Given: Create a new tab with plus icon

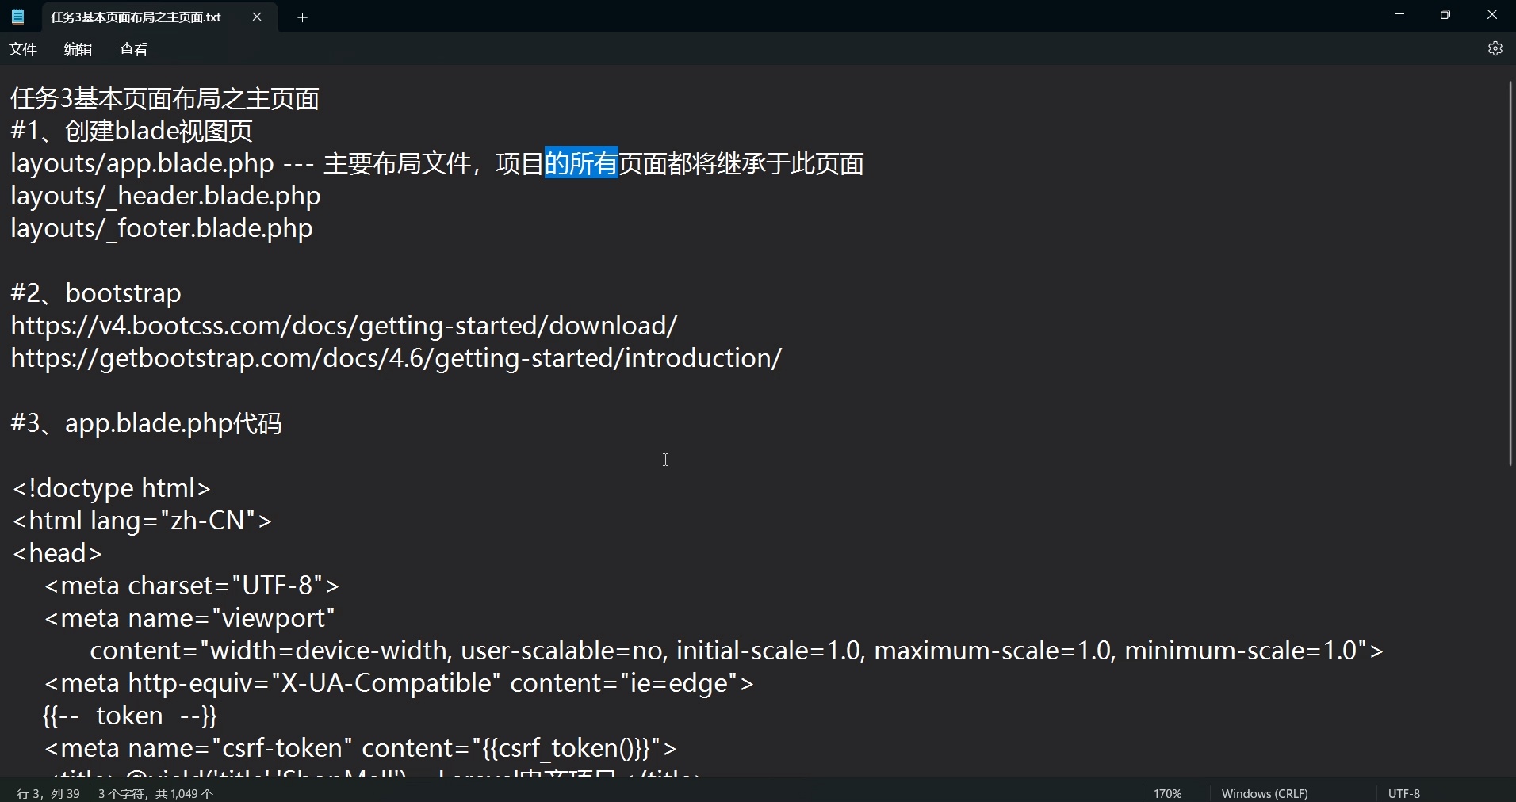Looking at the screenshot, I should (x=302, y=17).
